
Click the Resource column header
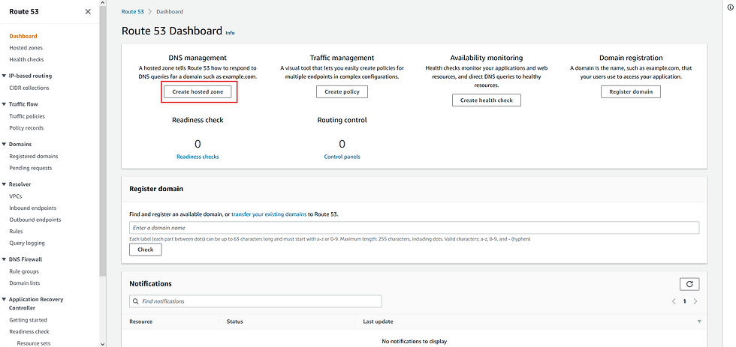[x=141, y=322]
